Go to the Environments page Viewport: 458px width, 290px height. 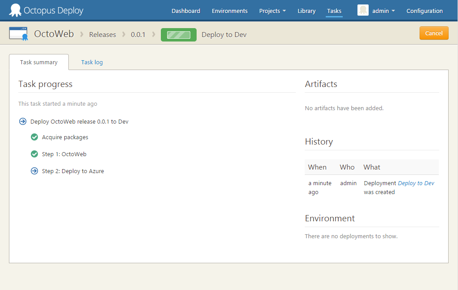click(230, 11)
